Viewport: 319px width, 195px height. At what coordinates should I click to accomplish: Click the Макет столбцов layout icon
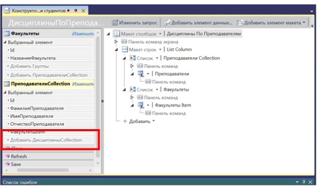[117, 34]
